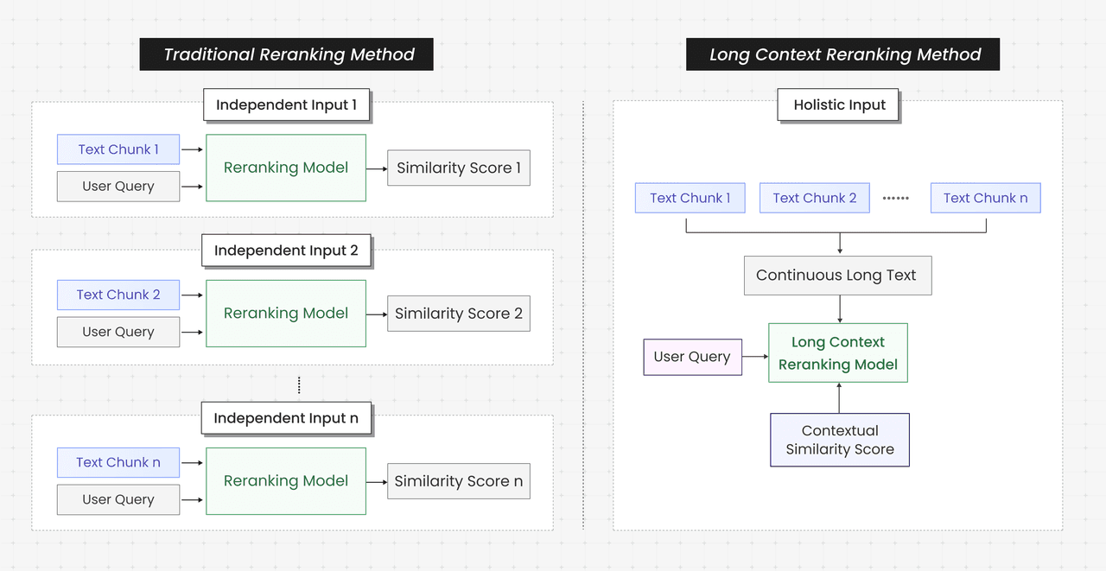Click the Long Context Reranking Model box

pyautogui.click(x=838, y=353)
